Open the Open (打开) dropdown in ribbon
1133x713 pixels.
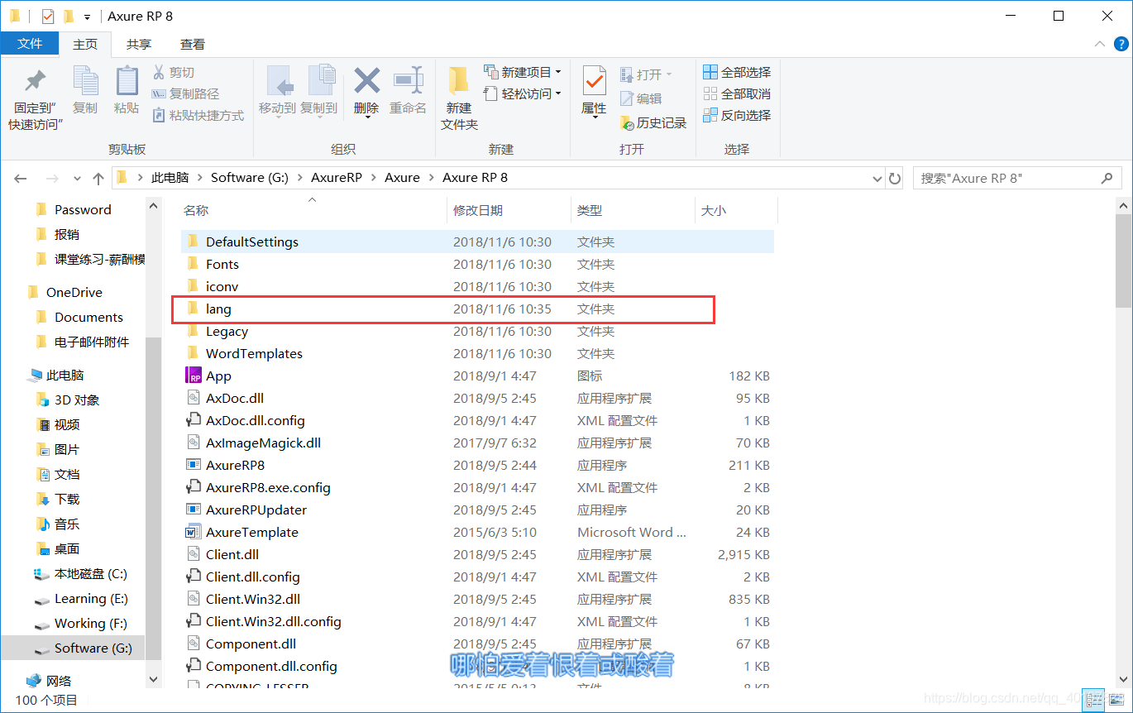click(646, 74)
